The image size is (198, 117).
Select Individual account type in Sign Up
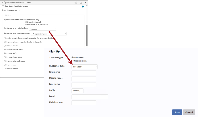(x=72, y=57)
